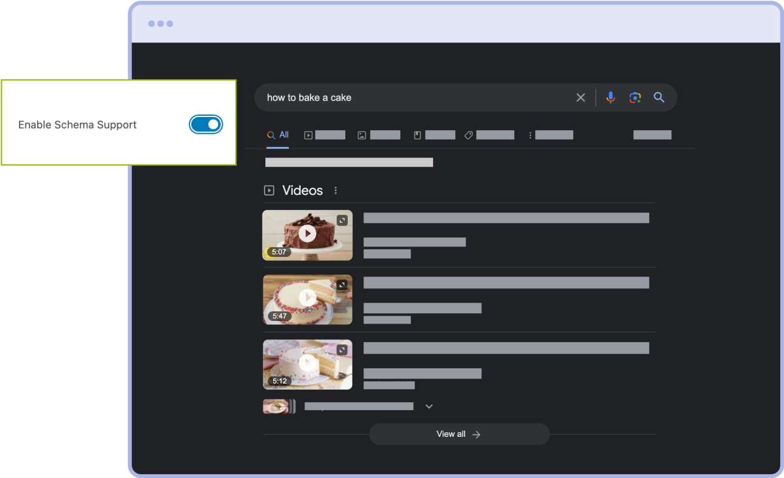Viewport: 784px width, 478px height.
Task: Clear the search query with the X icon
Action: (580, 98)
